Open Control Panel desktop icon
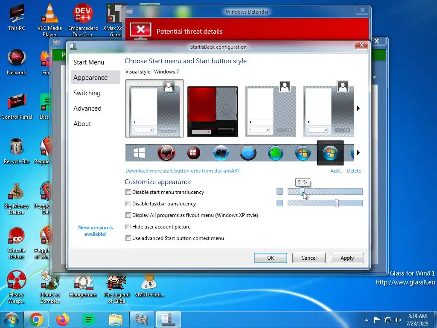The image size is (437, 328). click(x=17, y=106)
